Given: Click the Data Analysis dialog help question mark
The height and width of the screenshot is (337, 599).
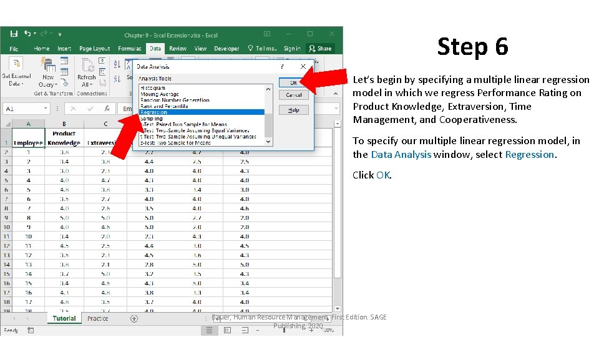Looking at the screenshot, I should coord(282,67).
